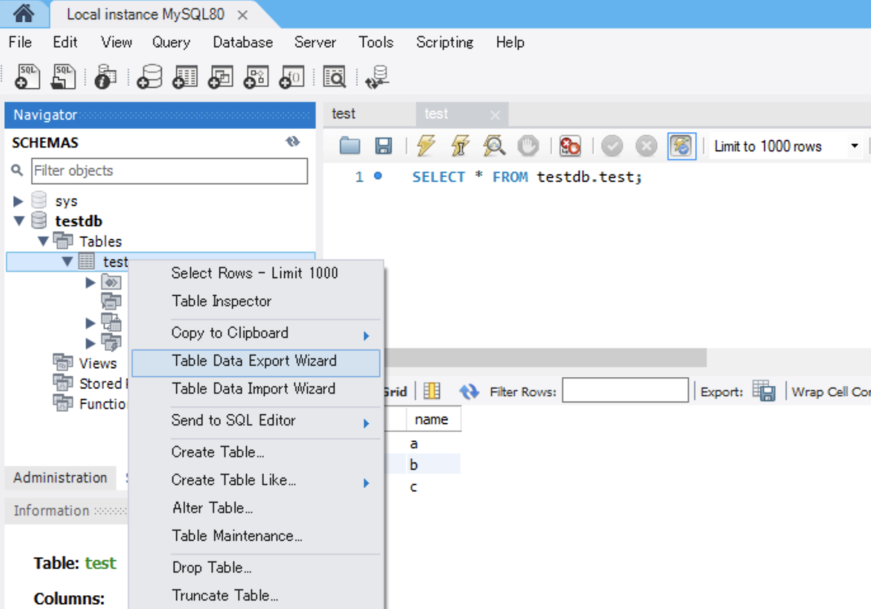871x609 pixels.
Task: Open the Query menu
Action: (171, 42)
